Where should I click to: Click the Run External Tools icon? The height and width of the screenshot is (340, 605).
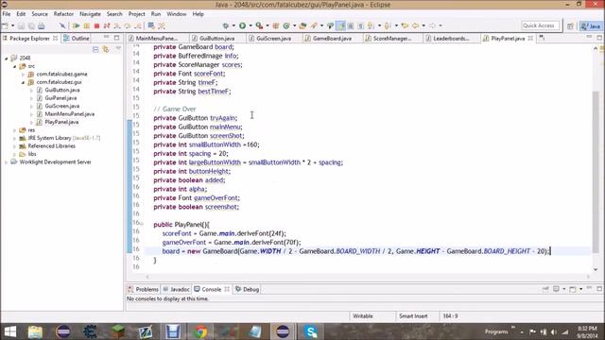point(259,25)
